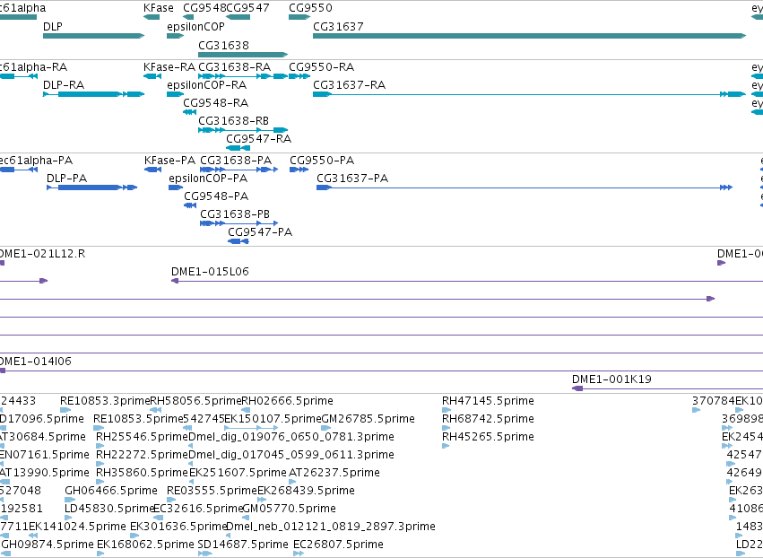Click the GH06466.5prime EST label
Image resolution: width=763 pixels, height=558 pixels.
click(x=111, y=491)
